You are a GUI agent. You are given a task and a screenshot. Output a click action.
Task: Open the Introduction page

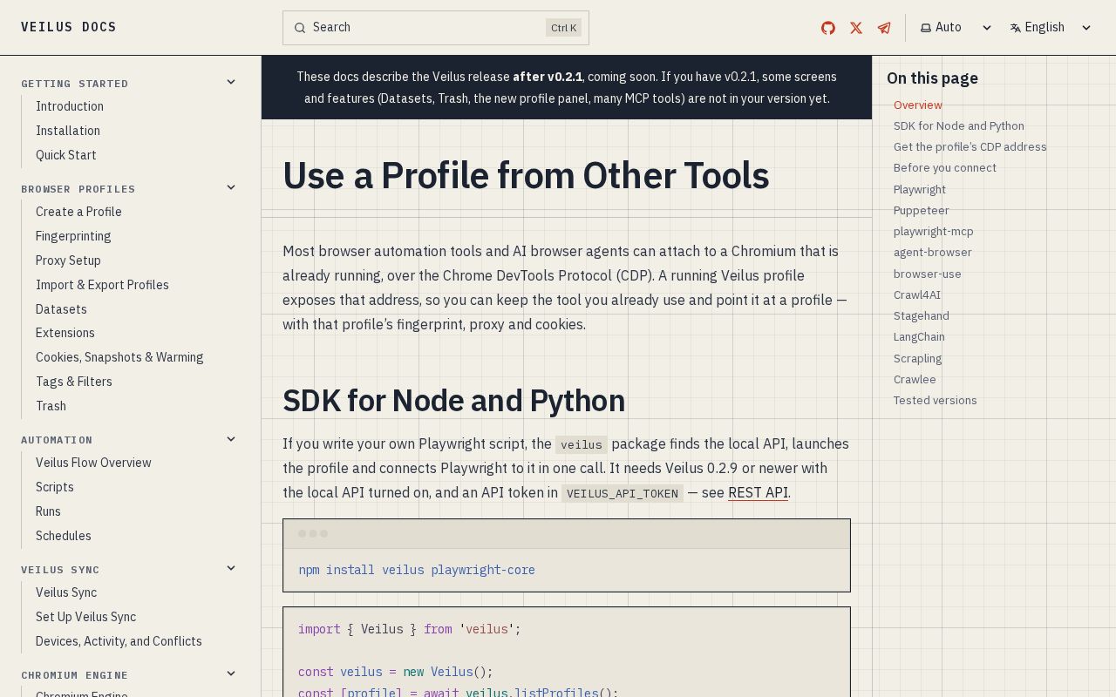[x=70, y=106]
